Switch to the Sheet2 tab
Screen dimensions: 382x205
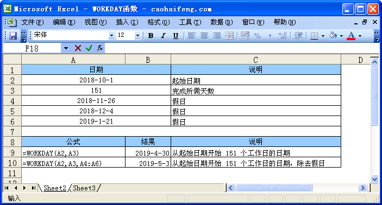[x=54, y=188]
